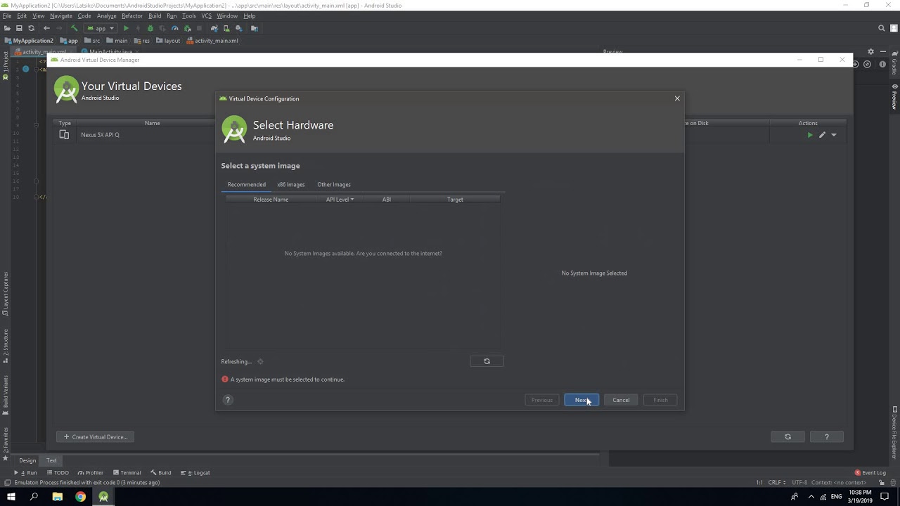900x506 pixels.
Task: Launch the Nexus 5X API Q emulator
Action: (810, 135)
